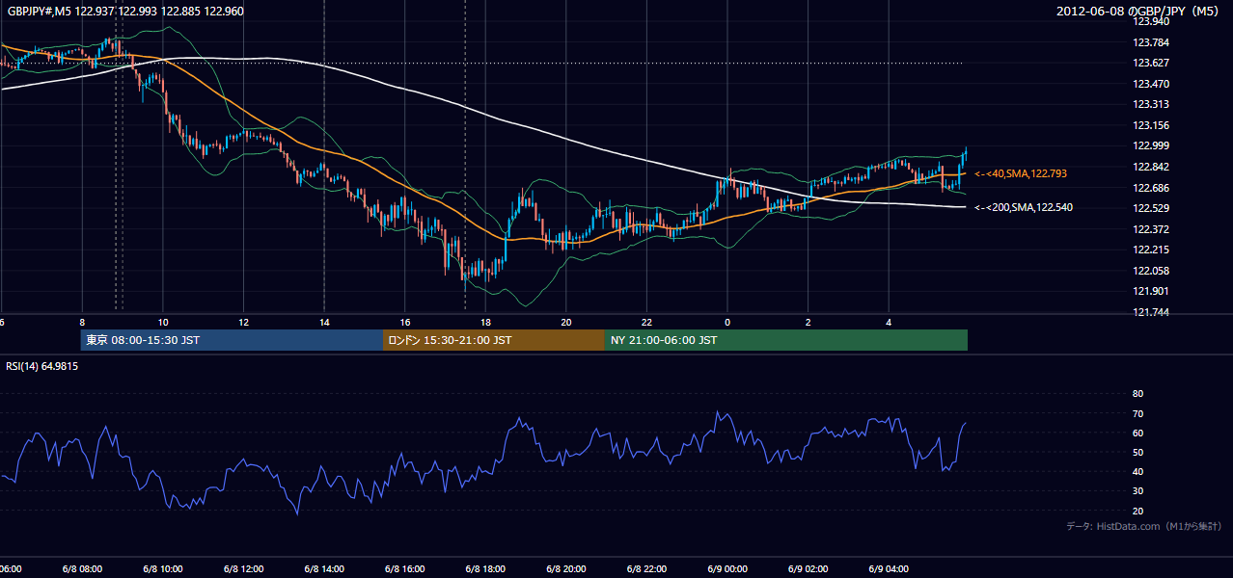Viewport: 1233px width, 578px height.
Task: Click price axis value 122.058
Action: pos(1150,271)
